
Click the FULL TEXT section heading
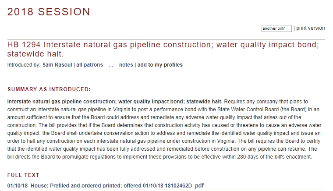(x=23, y=175)
